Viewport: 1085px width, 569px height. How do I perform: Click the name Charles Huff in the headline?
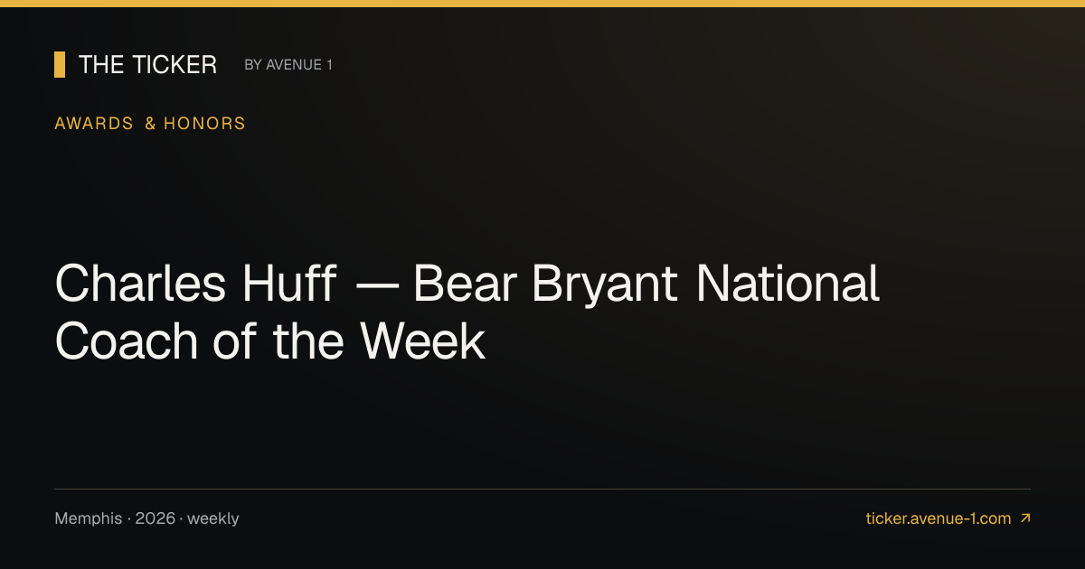tap(196, 284)
